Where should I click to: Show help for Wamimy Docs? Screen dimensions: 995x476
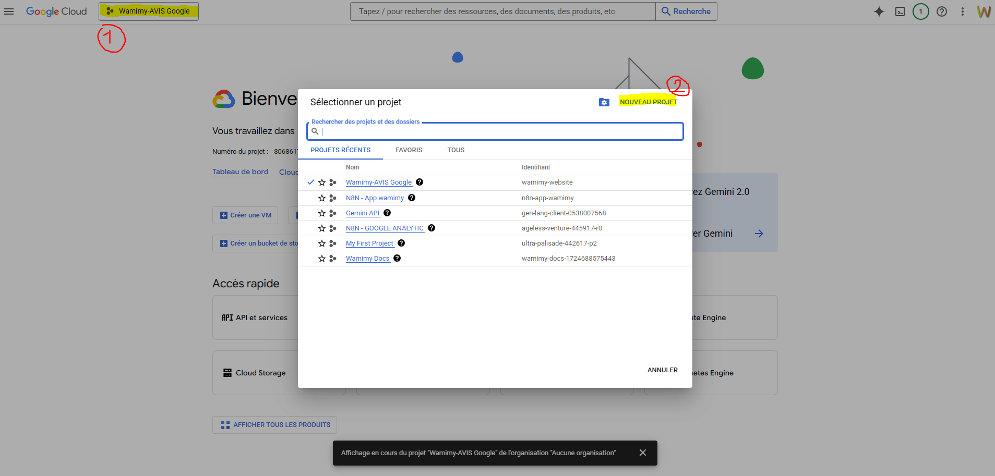(397, 258)
